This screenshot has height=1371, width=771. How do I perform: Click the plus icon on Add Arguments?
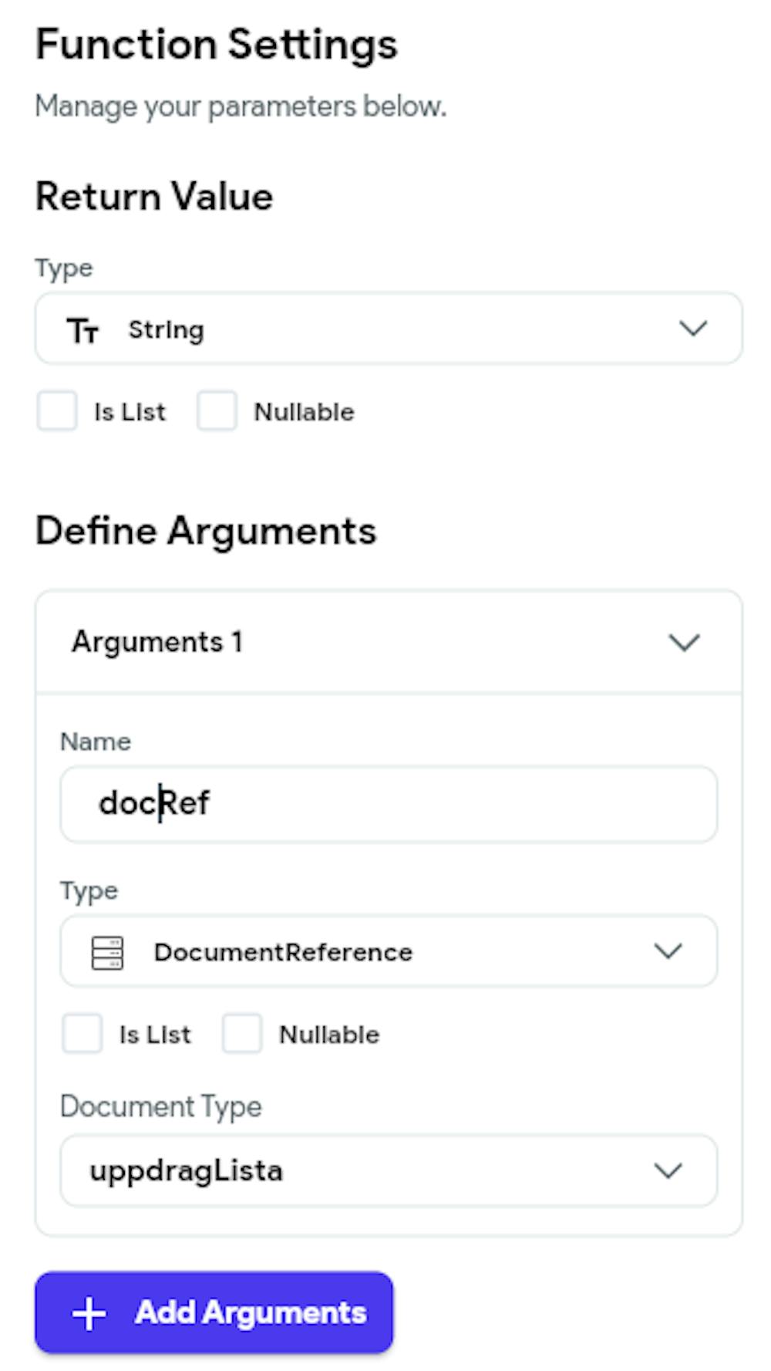89,1313
